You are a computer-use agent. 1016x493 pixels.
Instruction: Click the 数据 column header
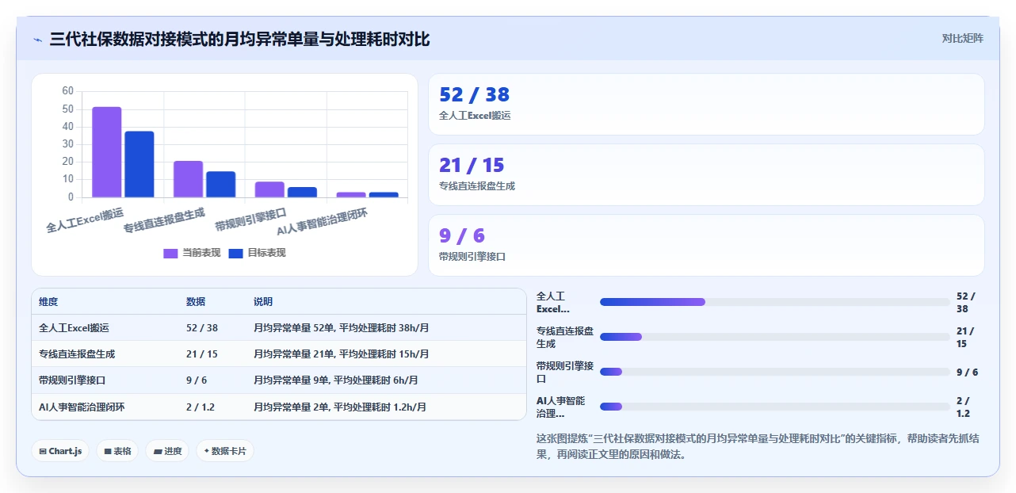point(196,302)
